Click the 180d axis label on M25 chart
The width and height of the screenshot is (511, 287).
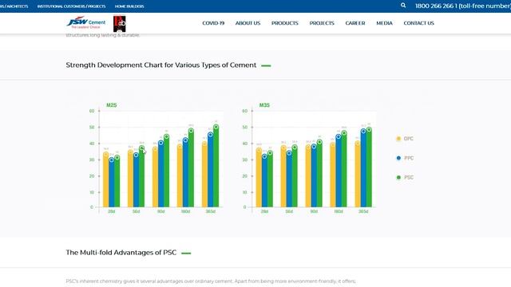[185, 211]
